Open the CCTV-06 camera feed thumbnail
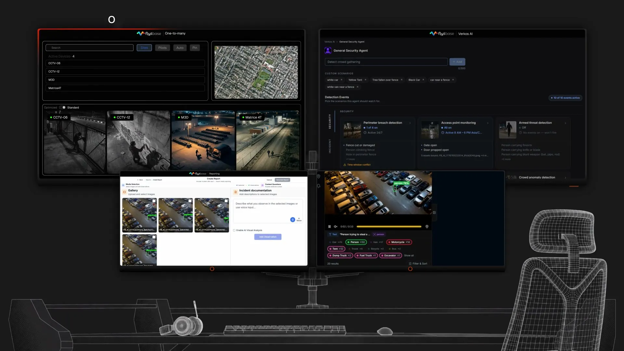The height and width of the screenshot is (351, 624). coord(75,142)
